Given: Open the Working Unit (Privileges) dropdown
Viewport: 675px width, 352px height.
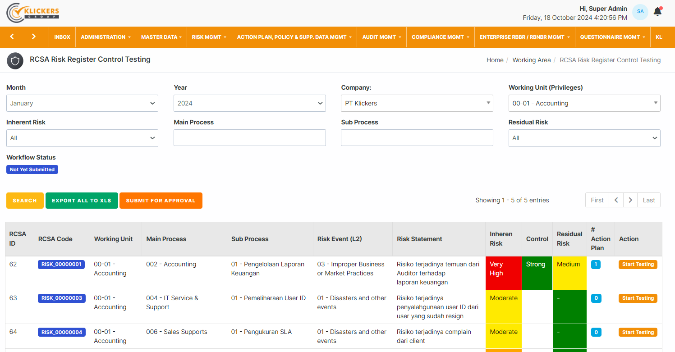Looking at the screenshot, I should [584, 103].
